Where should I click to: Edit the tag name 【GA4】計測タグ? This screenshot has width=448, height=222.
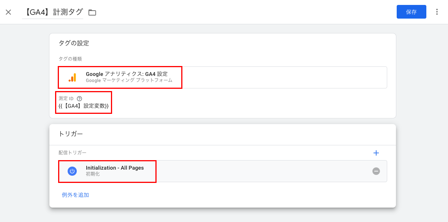[52, 12]
